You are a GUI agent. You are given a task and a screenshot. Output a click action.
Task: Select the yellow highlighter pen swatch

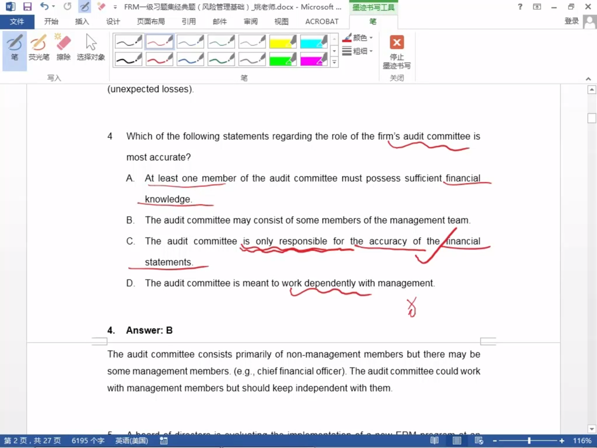[283, 42]
